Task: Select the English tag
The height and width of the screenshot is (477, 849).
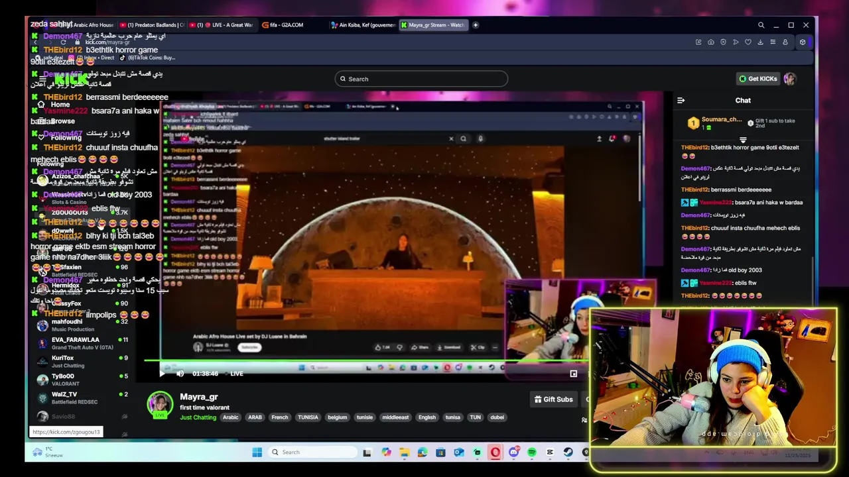Action: tap(427, 417)
